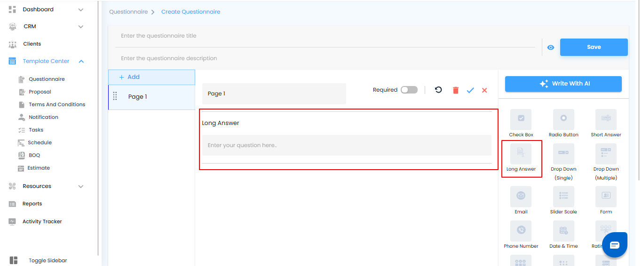Click the Estimate icon in sidebar
This screenshot has width=642, height=266.
click(21, 168)
